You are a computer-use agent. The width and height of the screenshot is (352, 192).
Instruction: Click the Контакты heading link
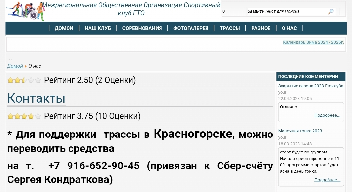pos(36,98)
